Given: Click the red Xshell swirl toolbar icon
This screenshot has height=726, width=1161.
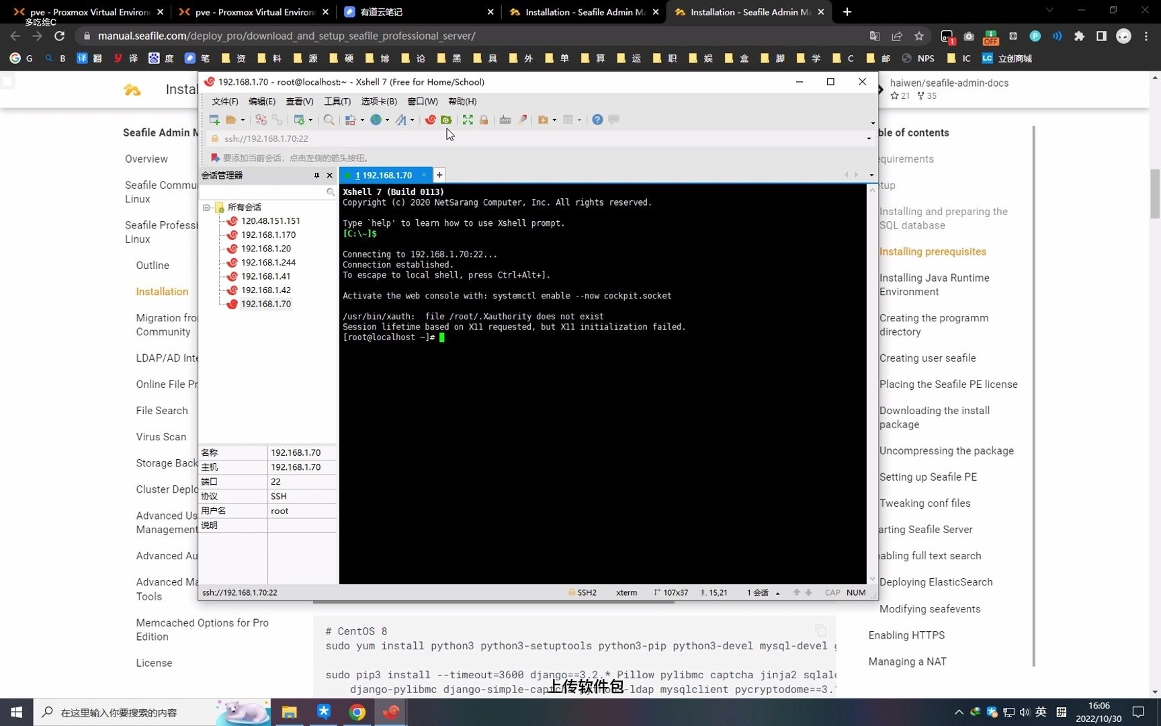Looking at the screenshot, I should point(430,120).
